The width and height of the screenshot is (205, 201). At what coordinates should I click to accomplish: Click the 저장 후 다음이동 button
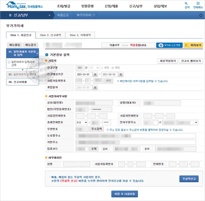click(124, 194)
